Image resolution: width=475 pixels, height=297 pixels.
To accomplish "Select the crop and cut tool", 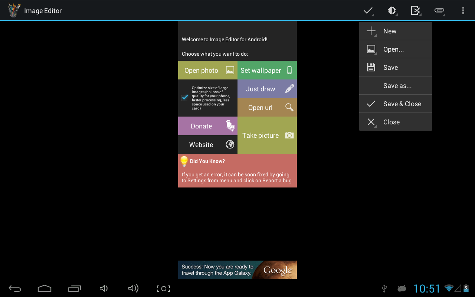I will [416, 10].
